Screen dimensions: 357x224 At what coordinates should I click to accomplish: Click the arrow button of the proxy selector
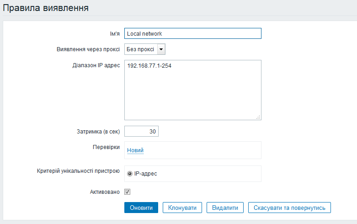(161, 49)
